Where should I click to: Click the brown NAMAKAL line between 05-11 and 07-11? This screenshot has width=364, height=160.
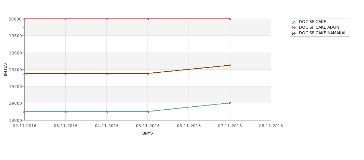(189, 69)
